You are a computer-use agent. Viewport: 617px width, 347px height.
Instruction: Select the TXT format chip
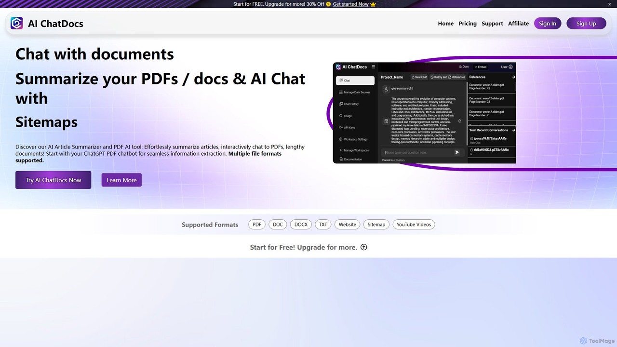[323, 225]
